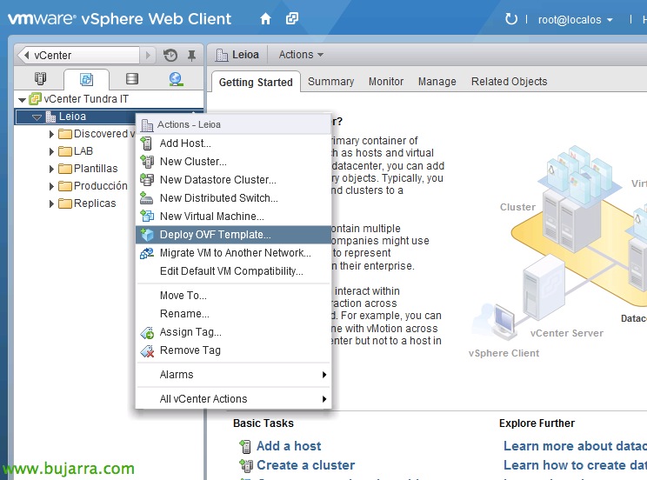Image resolution: width=647 pixels, height=480 pixels.
Task: Choose Rename from context menu
Action: pos(233,313)
